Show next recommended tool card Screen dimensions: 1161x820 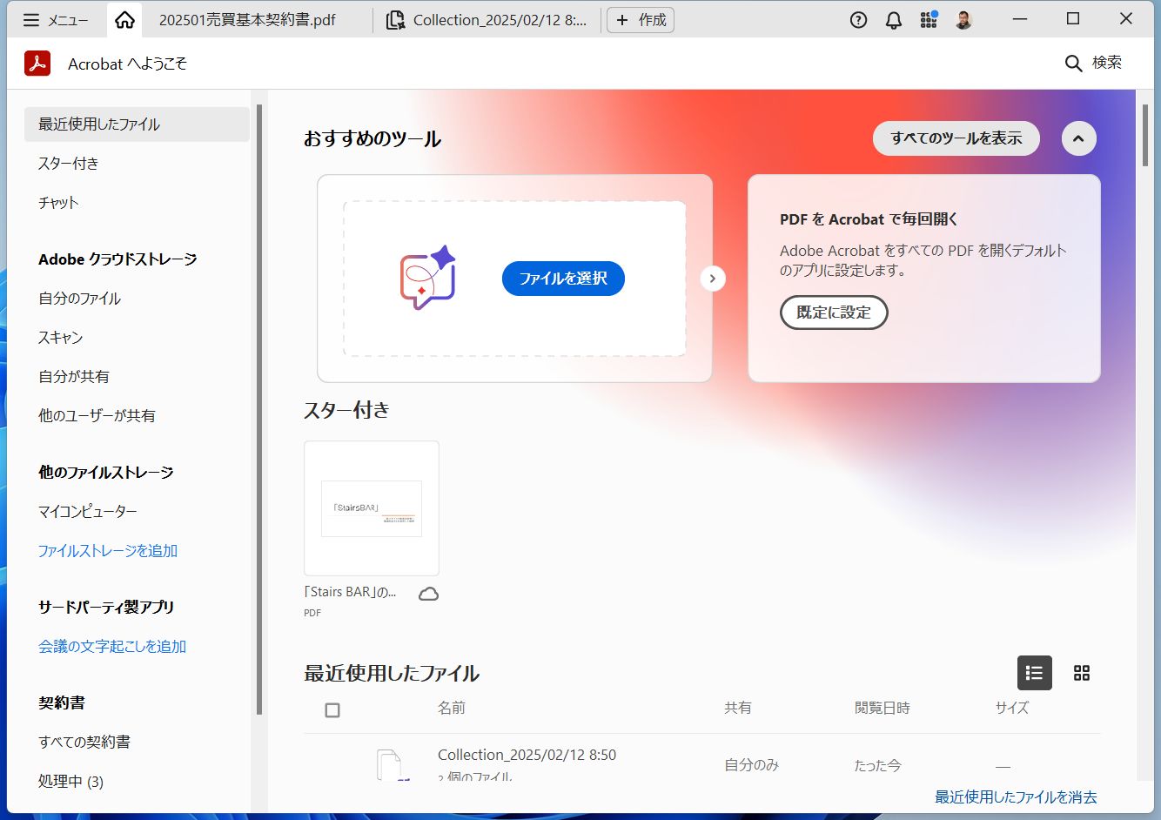tap(713, 279)
